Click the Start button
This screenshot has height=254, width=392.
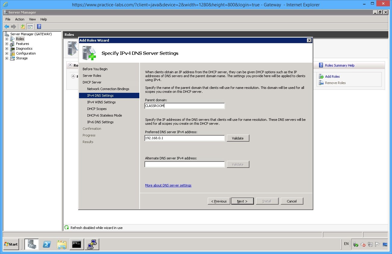(11, 244)
